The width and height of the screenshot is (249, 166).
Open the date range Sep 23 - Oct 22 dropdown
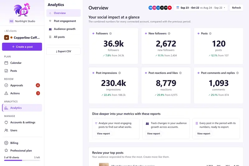201,7
